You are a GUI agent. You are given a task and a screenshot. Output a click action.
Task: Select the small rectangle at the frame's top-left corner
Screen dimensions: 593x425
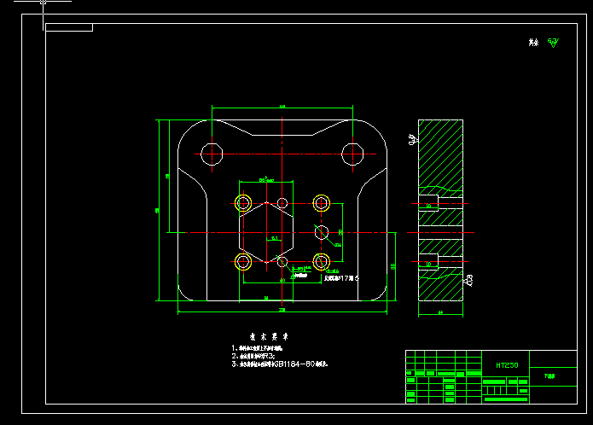(x=69, y=27)
